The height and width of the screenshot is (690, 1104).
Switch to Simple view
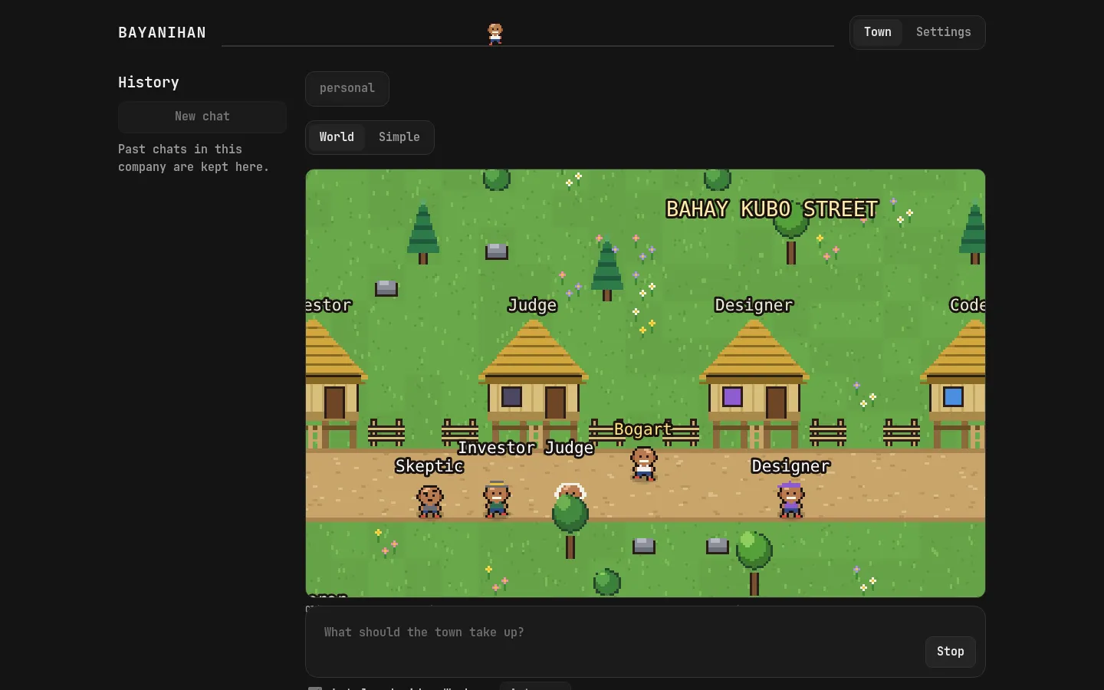399,137
